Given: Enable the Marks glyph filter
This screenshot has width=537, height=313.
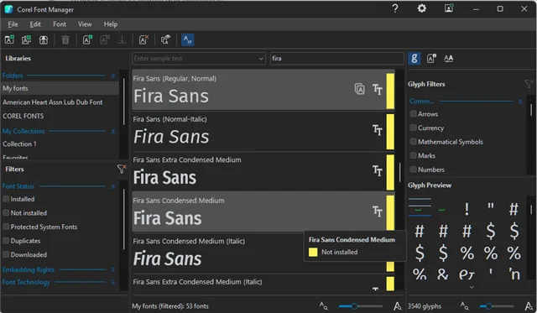Looking at the screenshot, I should pyautogui.click(x=414, y=155).
